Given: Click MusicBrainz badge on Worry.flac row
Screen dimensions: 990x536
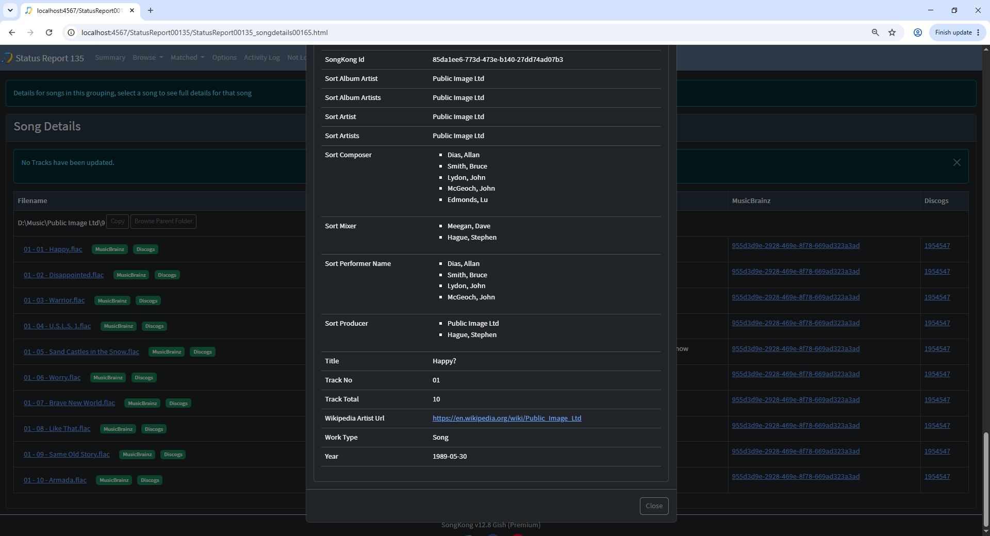Looking at the screenshot, I should pyautogui.click(x=108, y=378).
